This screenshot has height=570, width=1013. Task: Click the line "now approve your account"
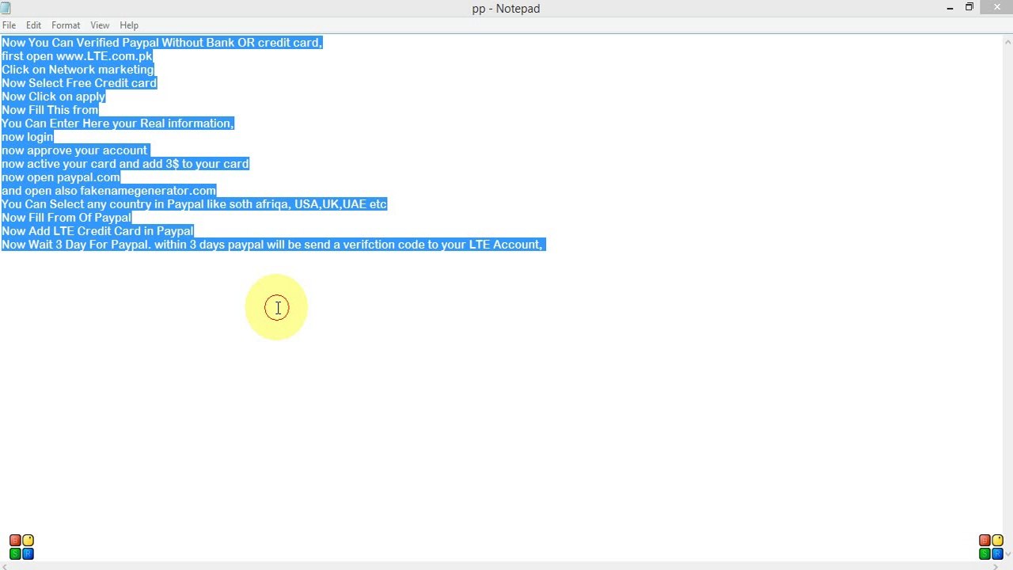(74, 150)
